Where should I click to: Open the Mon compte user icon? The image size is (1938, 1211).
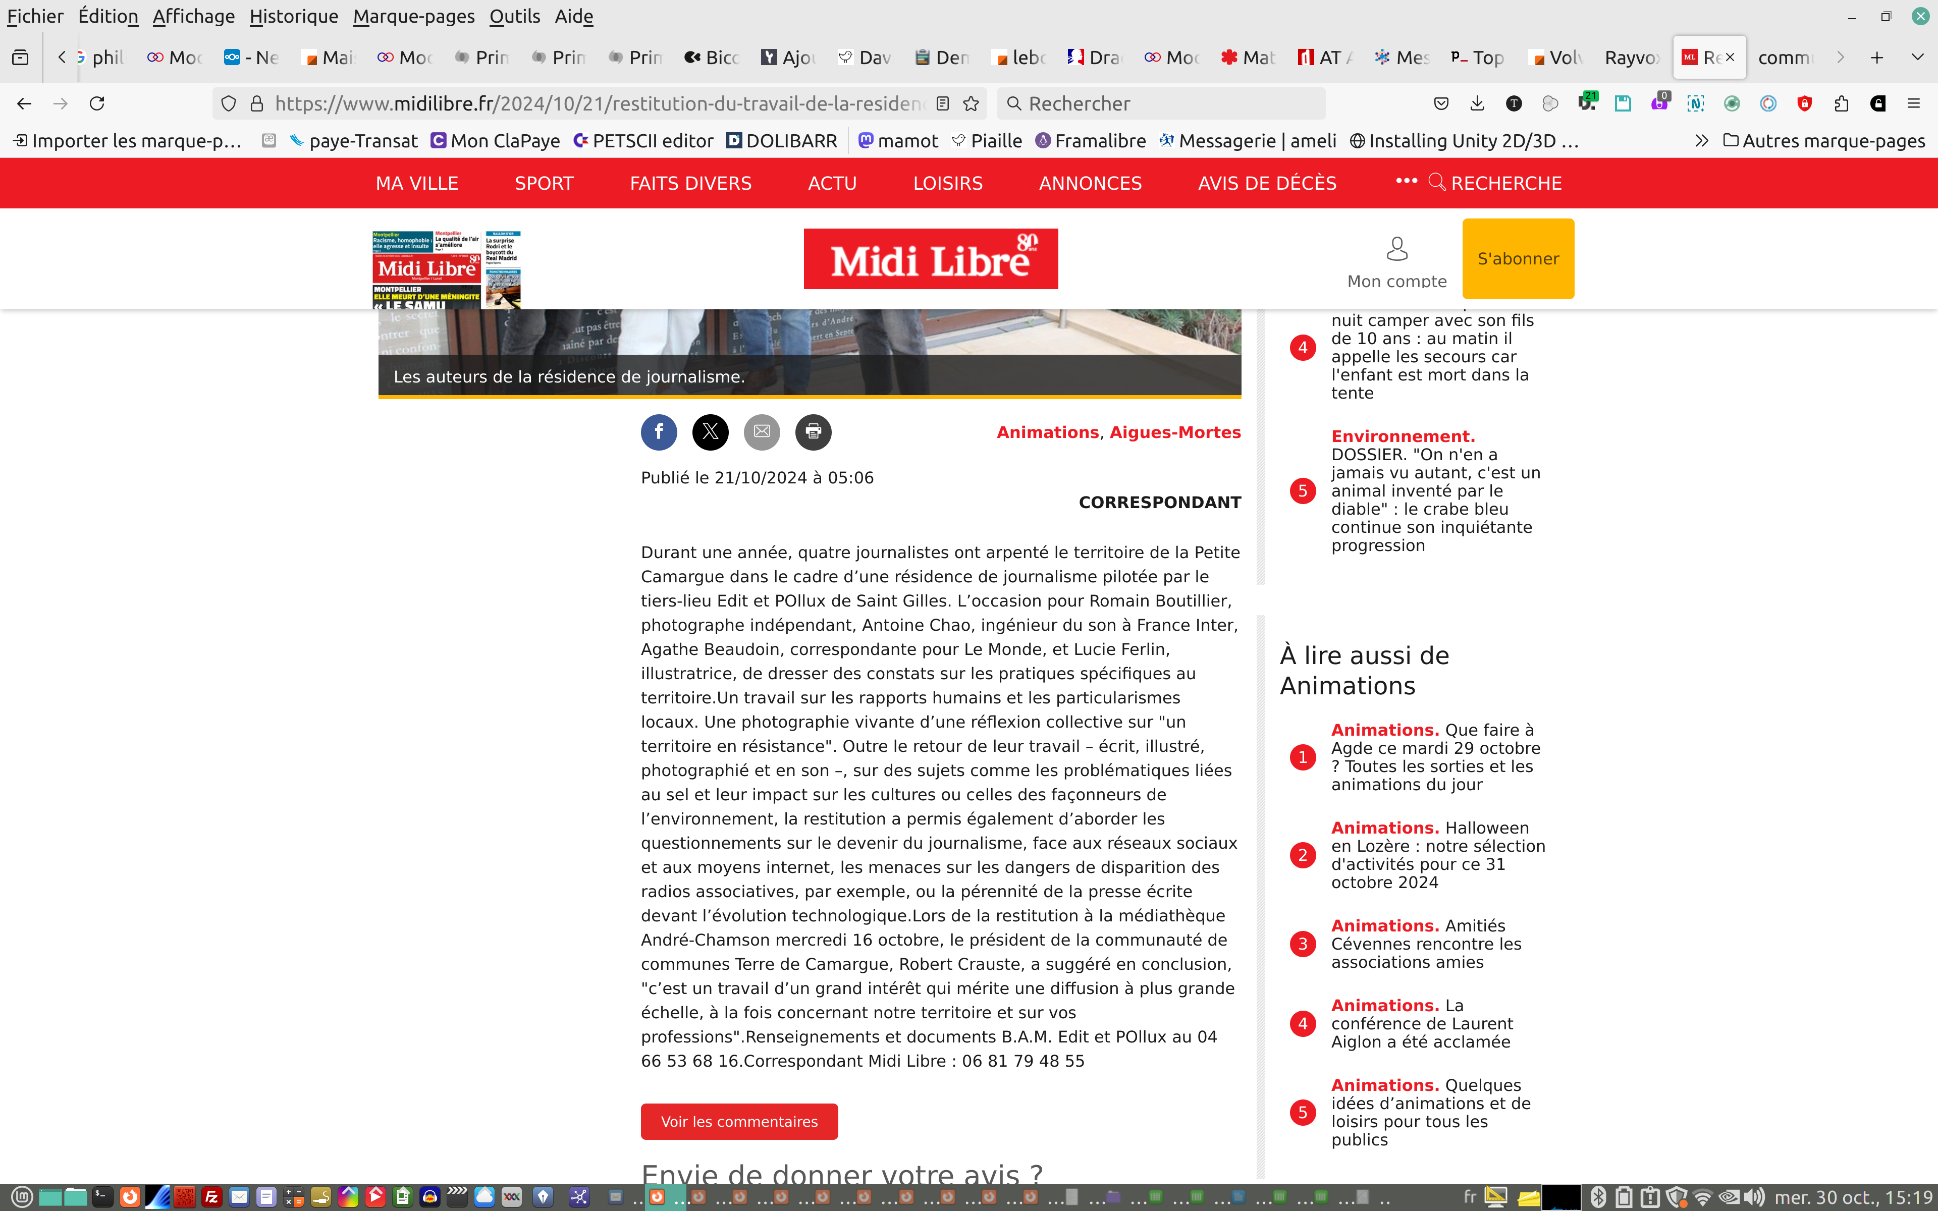1396,250
